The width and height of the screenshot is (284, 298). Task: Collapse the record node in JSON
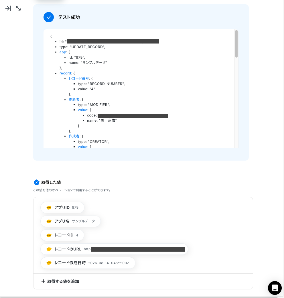coord(65,73)
